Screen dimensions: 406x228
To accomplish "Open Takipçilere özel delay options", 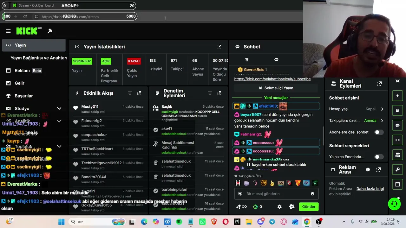I will click(x=356, y=121).
